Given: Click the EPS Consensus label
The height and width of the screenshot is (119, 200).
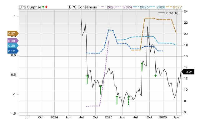Looking at the screenshot, I should pos(83,7).
